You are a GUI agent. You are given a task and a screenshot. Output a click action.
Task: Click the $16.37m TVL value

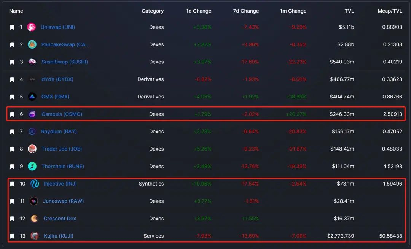point(344,218)
